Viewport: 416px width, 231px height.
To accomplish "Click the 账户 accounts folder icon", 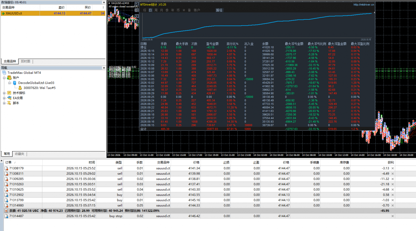I will pos(9,78).
